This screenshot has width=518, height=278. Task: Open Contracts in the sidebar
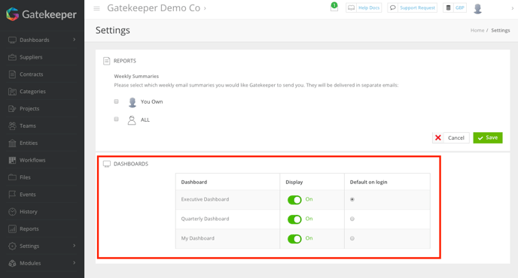(x=32, y=74)
